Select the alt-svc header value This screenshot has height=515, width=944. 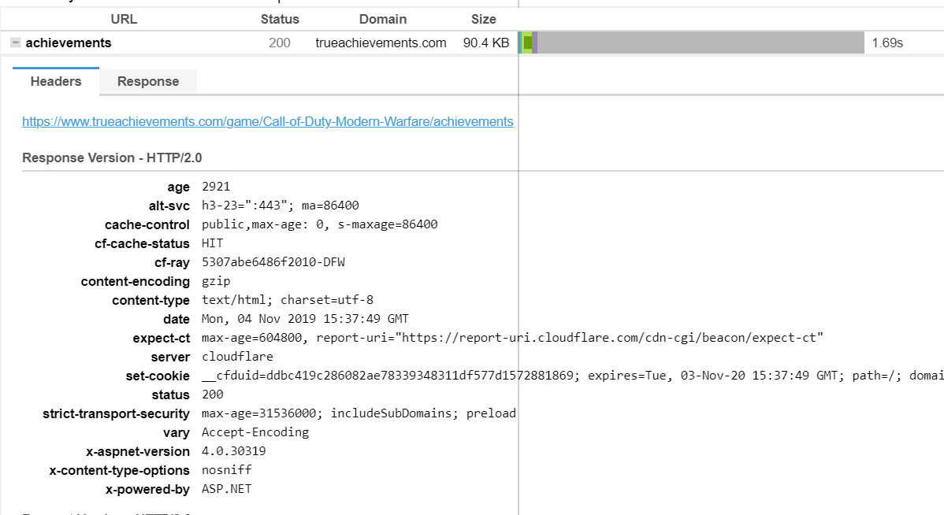point(281,206)
